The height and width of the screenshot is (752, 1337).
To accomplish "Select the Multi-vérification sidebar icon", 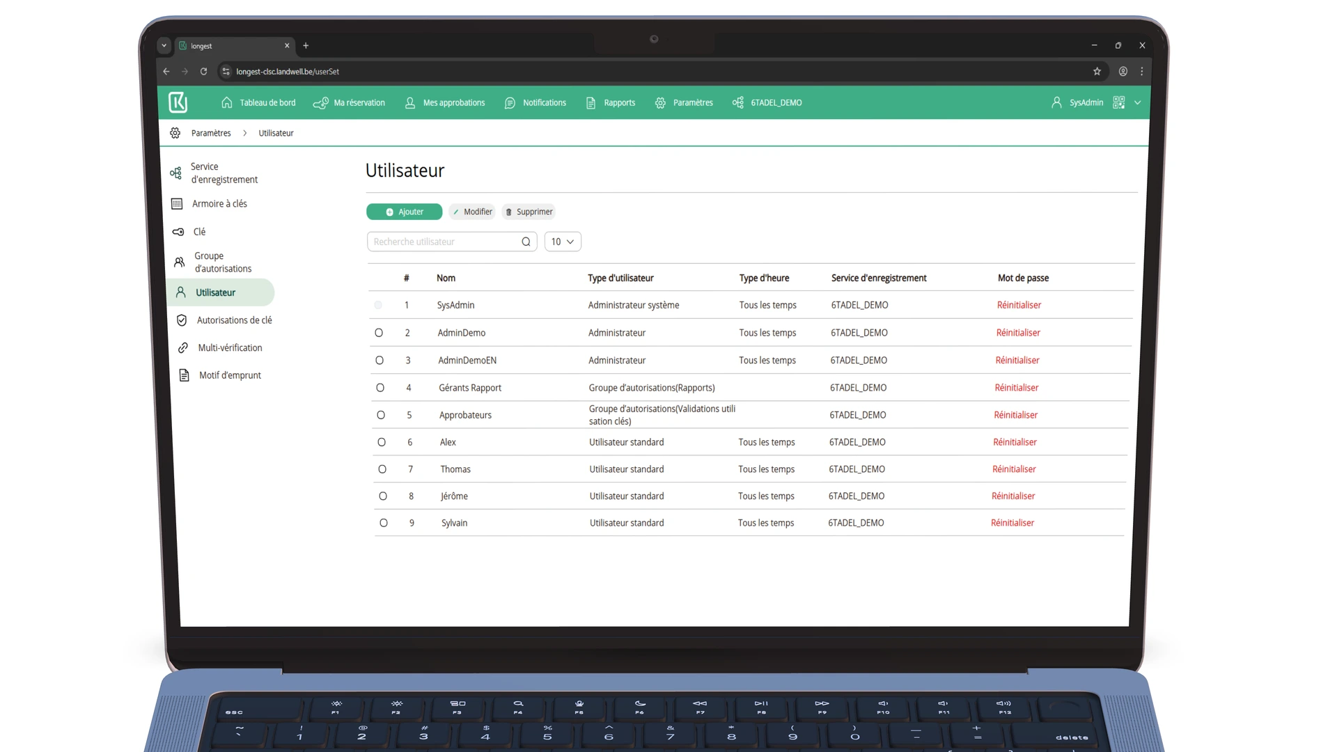I will (x=182, y=347).
